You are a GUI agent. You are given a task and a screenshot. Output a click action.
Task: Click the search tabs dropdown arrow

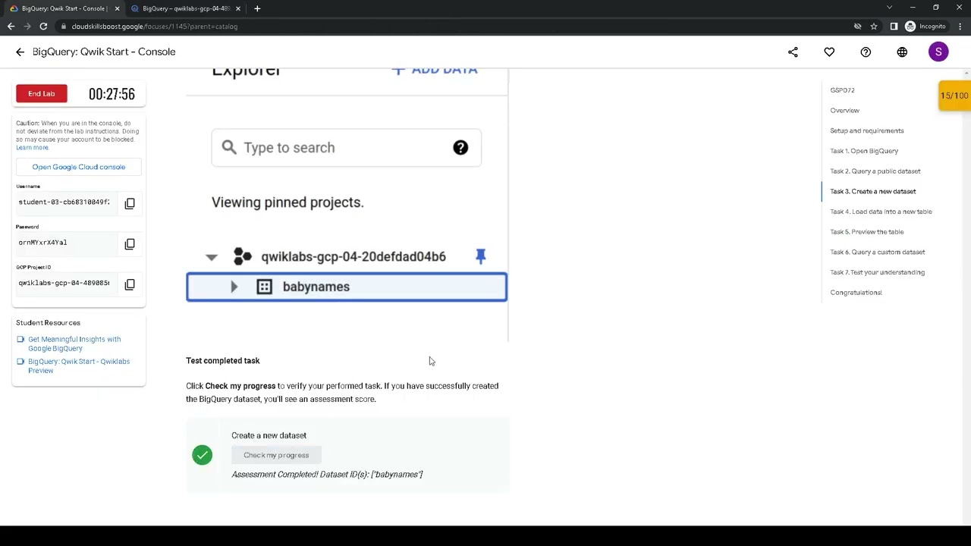pos(889,8)
